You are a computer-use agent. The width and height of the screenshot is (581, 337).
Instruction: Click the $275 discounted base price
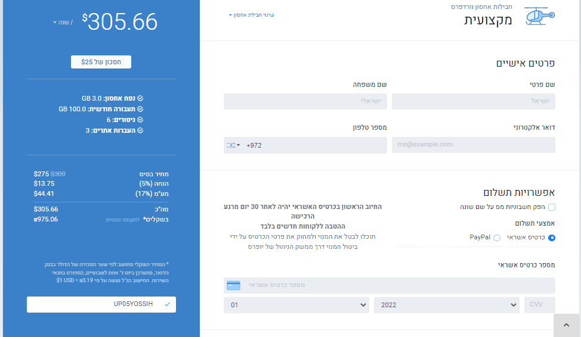point(41,174)
